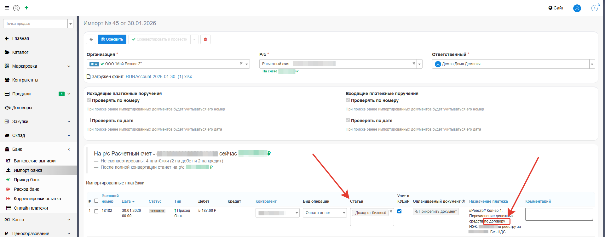Click the hamburger menu icon
The width and height of the screenshot is (605, 237).
pyautogui.click(x=7, y=8)
